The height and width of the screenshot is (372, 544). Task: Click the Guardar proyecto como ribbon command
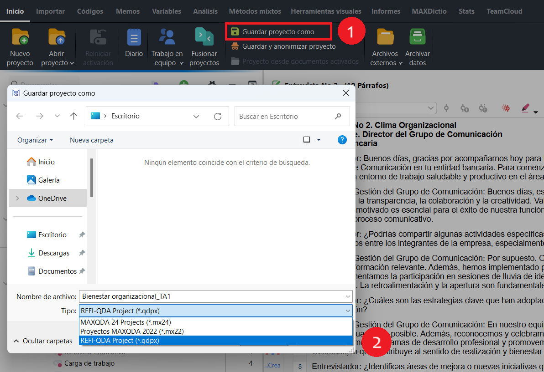point(278,32)
